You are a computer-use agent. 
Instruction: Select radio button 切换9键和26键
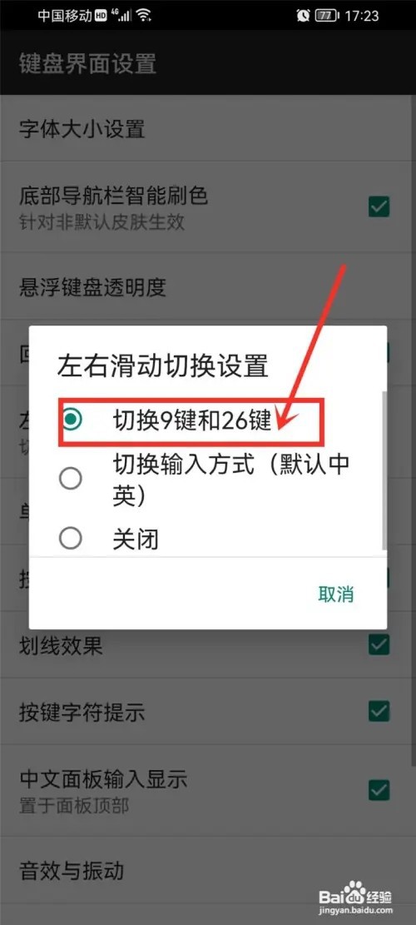72,420
